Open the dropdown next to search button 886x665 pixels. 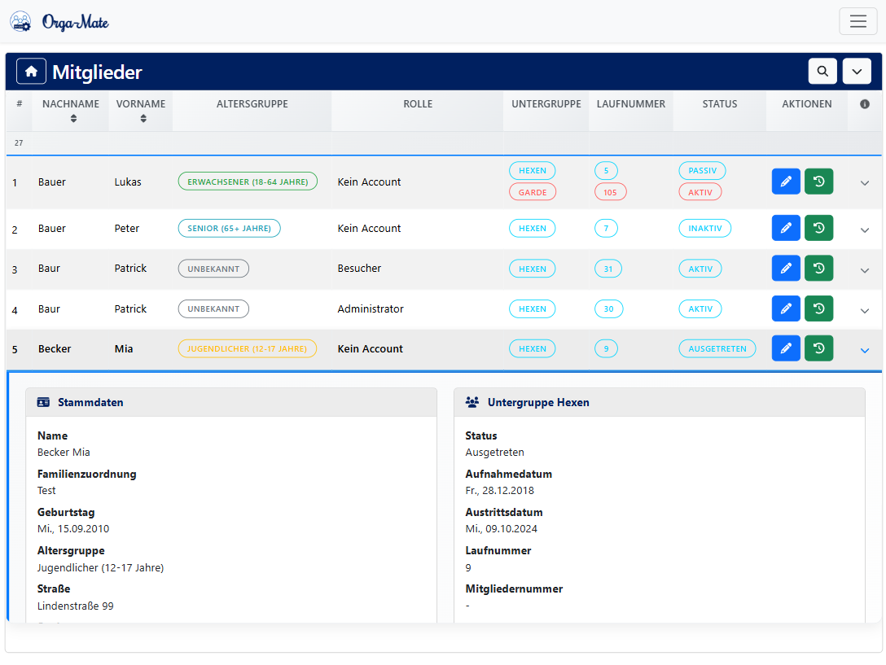click(857, 72)
